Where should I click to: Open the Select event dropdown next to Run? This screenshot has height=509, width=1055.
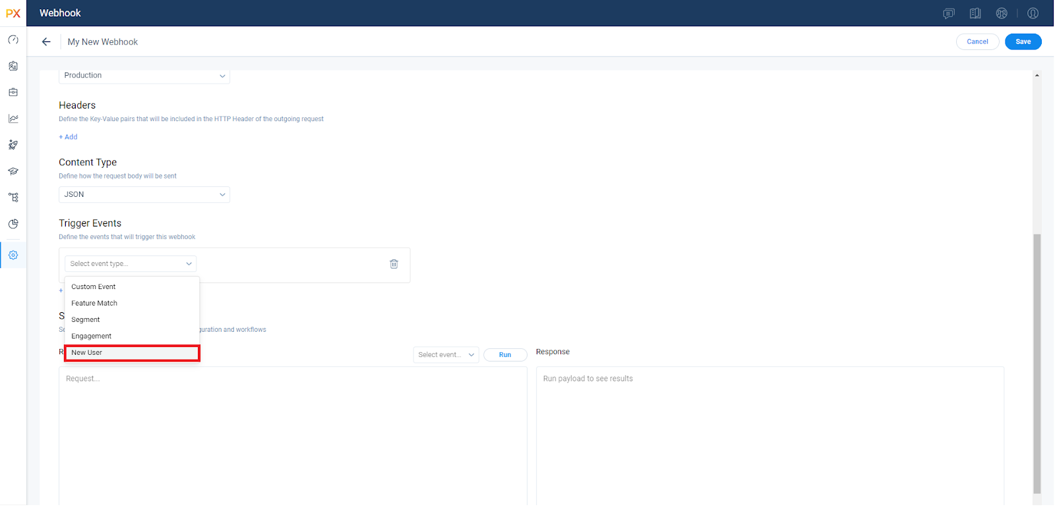coord(446,354)
